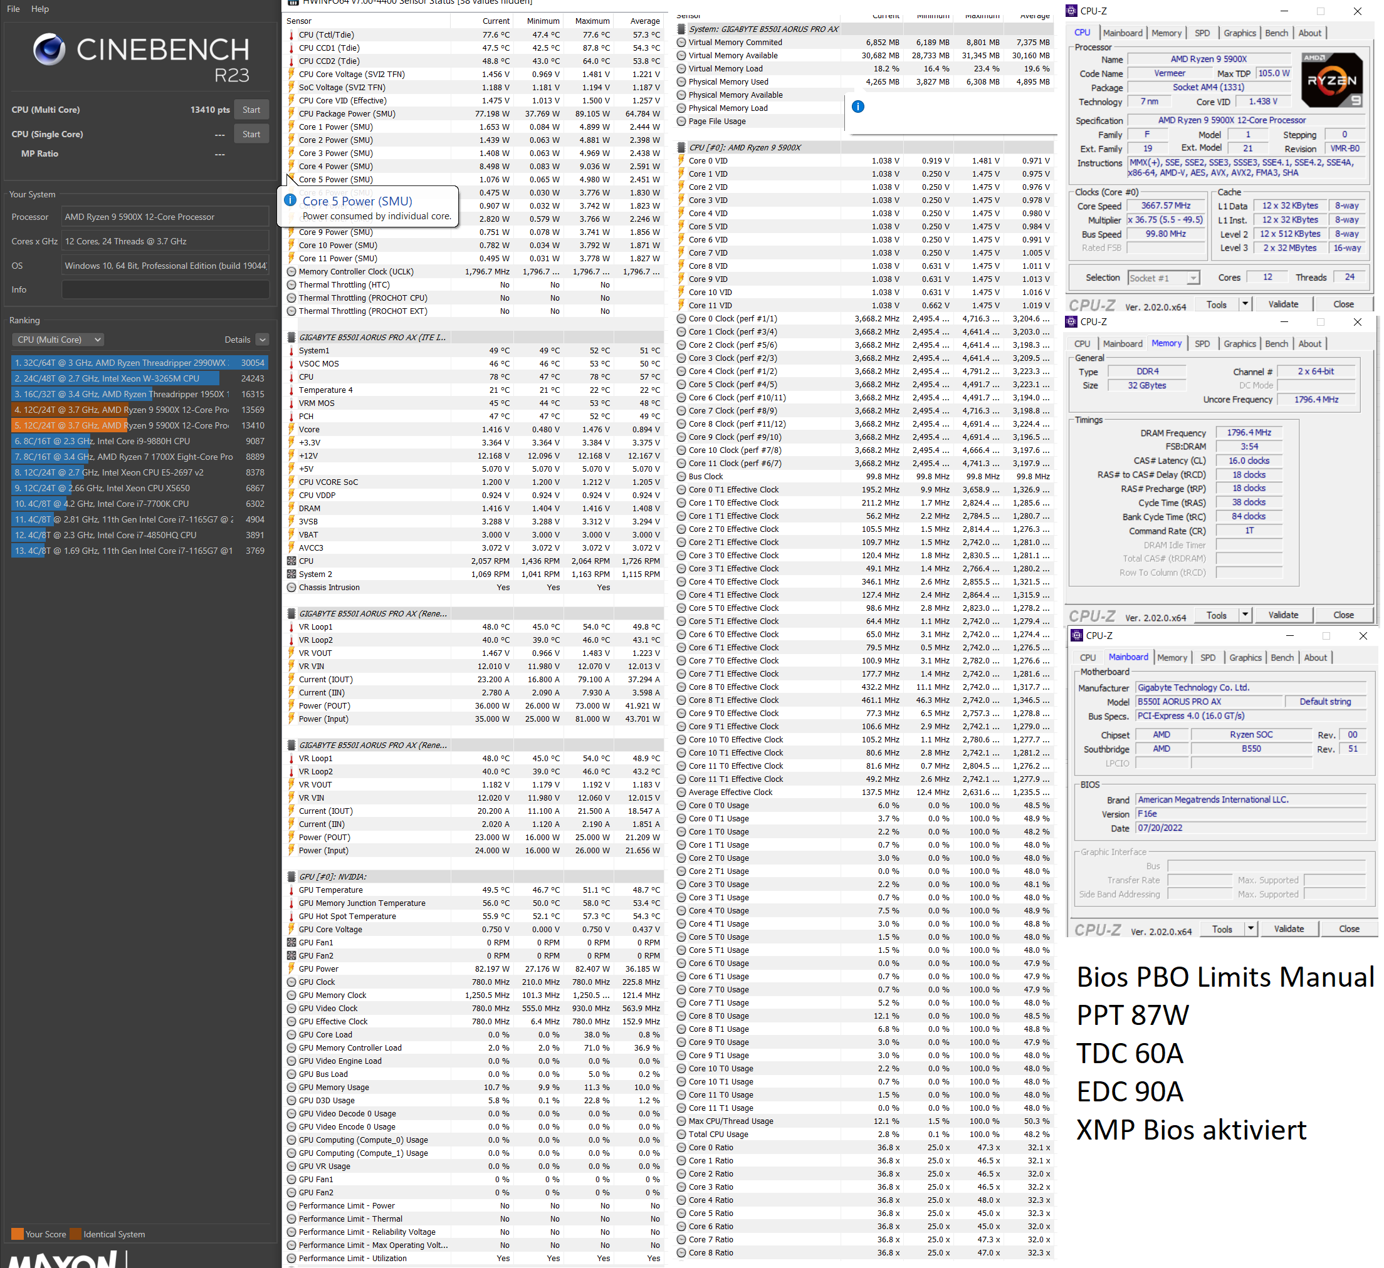Screen dimensions: 1384x1268
Task: Click the fan icon next to GPU Fan1 RPM
Action: pos(291,942)
